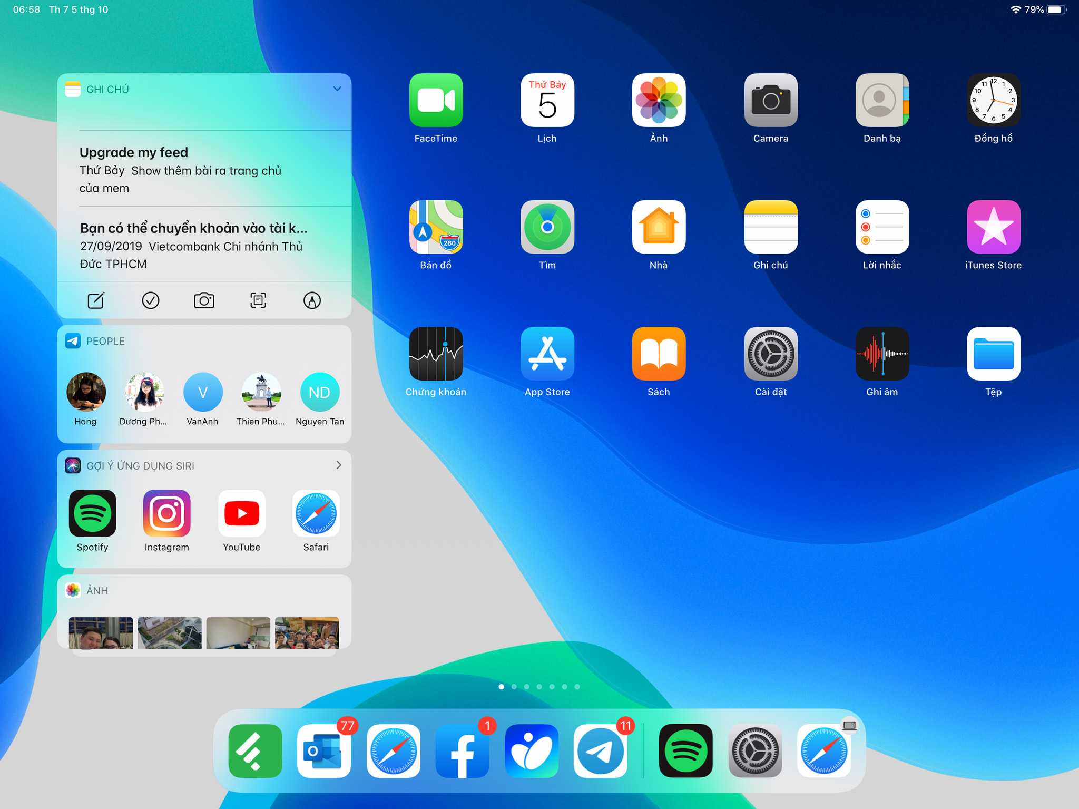This screenshot has width=1079, height=809.
Task: Open fourth photo thumbnail in Ảnh widget
Action: [x=307, y=632]
